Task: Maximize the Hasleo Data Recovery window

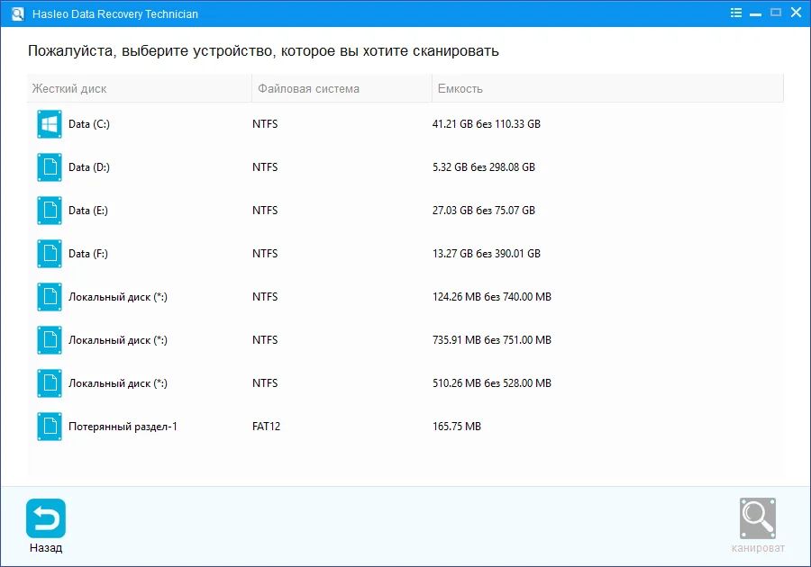Action: (775, 13)
